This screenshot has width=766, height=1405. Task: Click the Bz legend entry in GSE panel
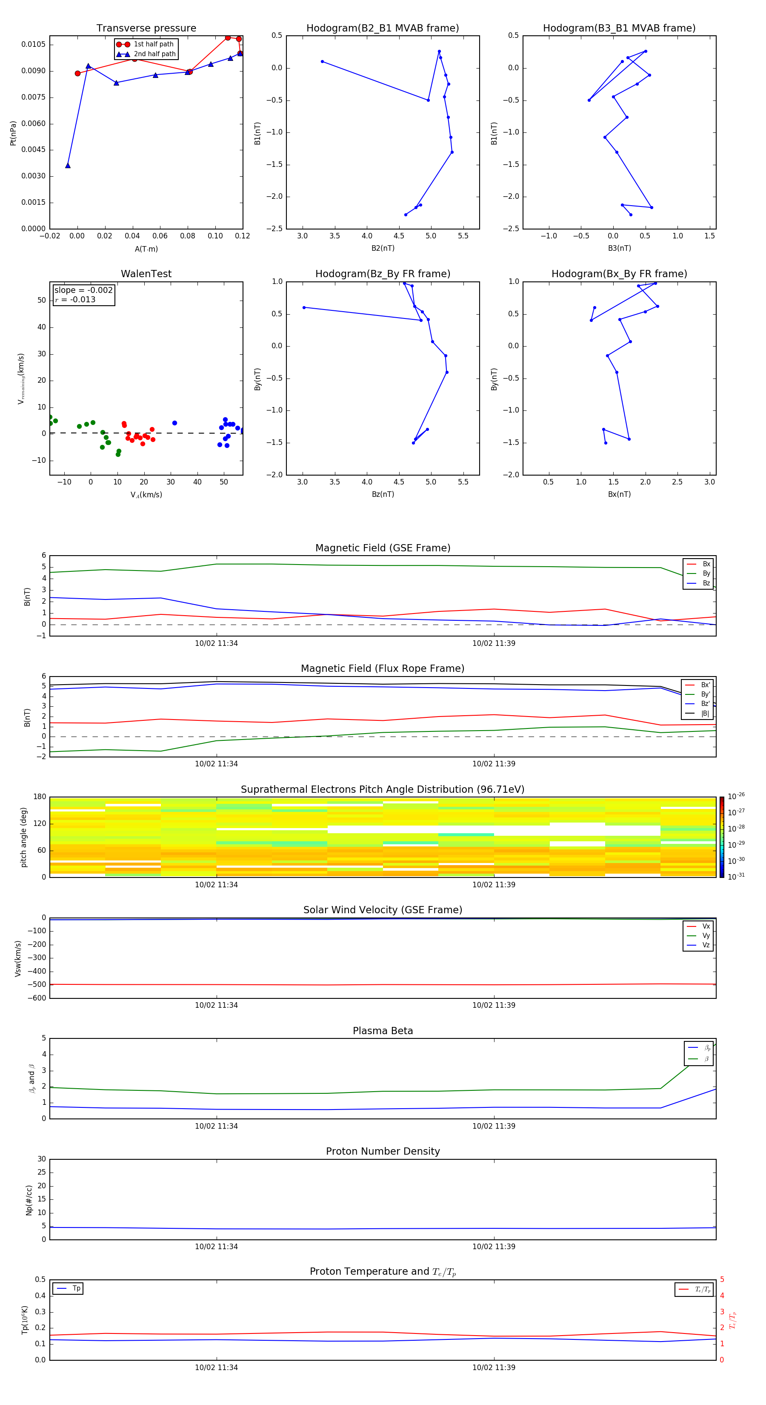point(698,584)
